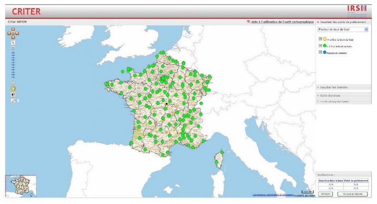Toggle the green '< 3 fois' checkbox
This screenshot has width=377, height=204.
point(320,46)
